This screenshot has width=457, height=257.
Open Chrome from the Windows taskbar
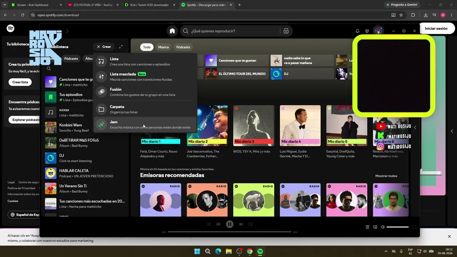250,251
